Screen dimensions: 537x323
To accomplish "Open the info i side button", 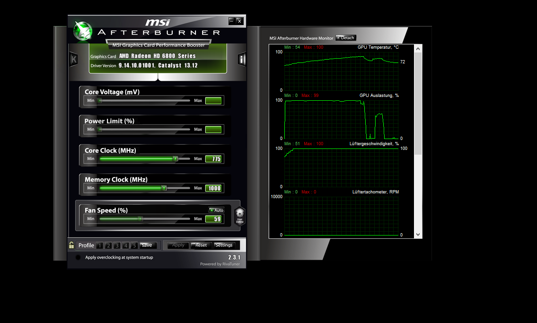I will click(x=242, y=60).
